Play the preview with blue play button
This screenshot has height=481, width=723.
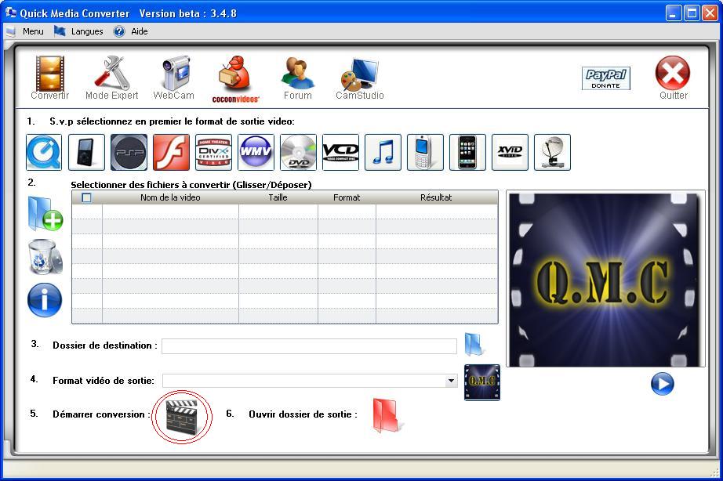click(663, 384)
